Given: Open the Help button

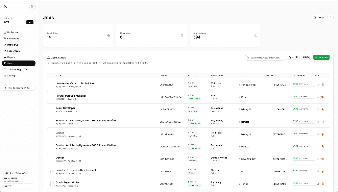Looking at the screenshot, I should tap(319, 18).
